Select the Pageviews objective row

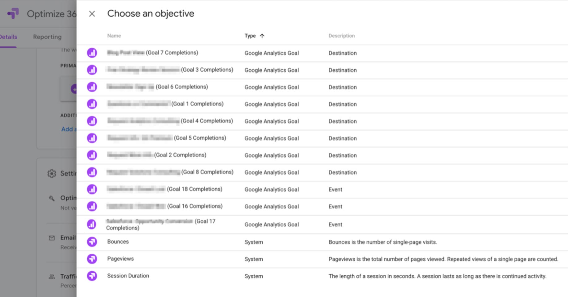pyautogui.click(x=120, y=259)
